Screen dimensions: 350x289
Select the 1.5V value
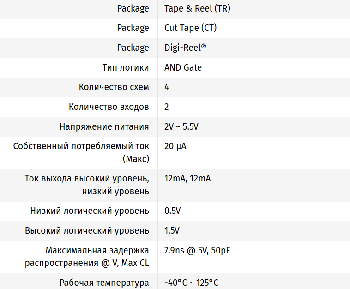[172, 231]
